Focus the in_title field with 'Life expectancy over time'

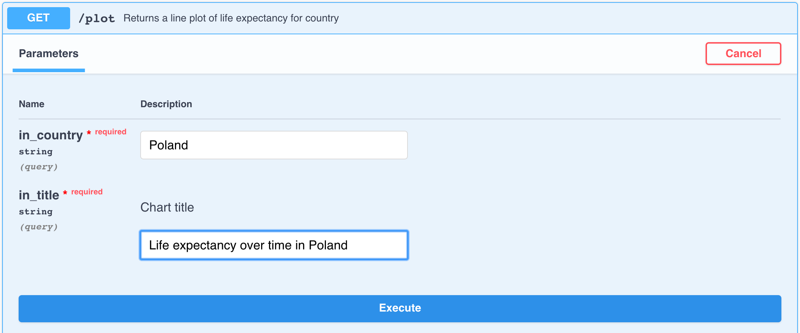pyautogui.click(x=274, y=245)
